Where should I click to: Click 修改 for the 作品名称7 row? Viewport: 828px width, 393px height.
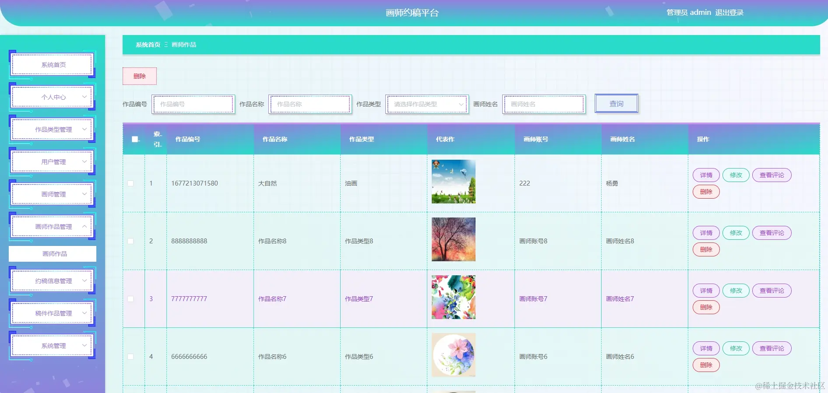(x=736, y=291)
